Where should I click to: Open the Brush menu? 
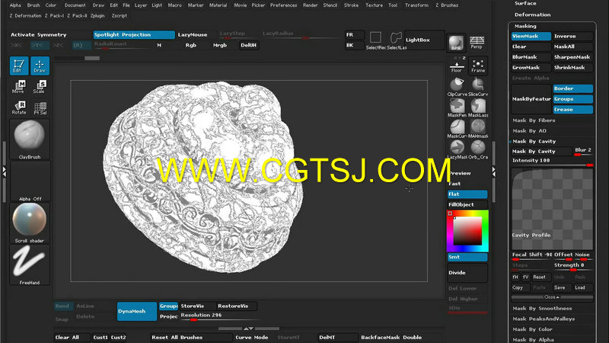33,5
